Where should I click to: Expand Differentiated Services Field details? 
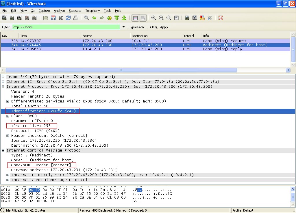click(x=8, y=101)
